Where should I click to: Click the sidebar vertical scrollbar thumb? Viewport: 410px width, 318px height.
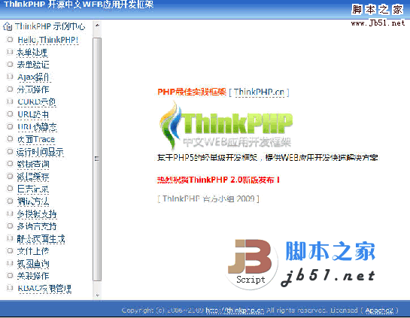pos(97,159)
